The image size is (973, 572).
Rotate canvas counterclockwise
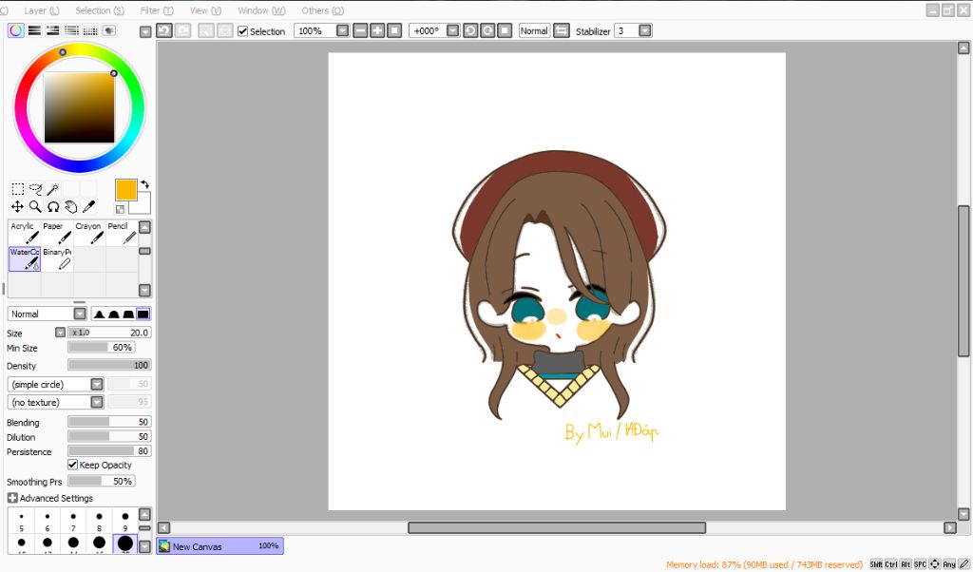(x=470, y=30)
